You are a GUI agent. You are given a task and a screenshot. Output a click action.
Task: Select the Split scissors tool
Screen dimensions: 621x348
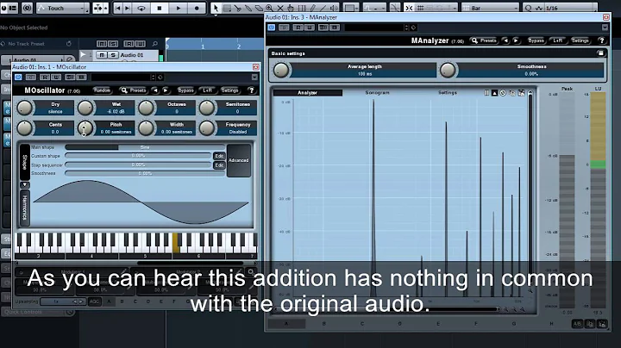[x=238, y=8]
